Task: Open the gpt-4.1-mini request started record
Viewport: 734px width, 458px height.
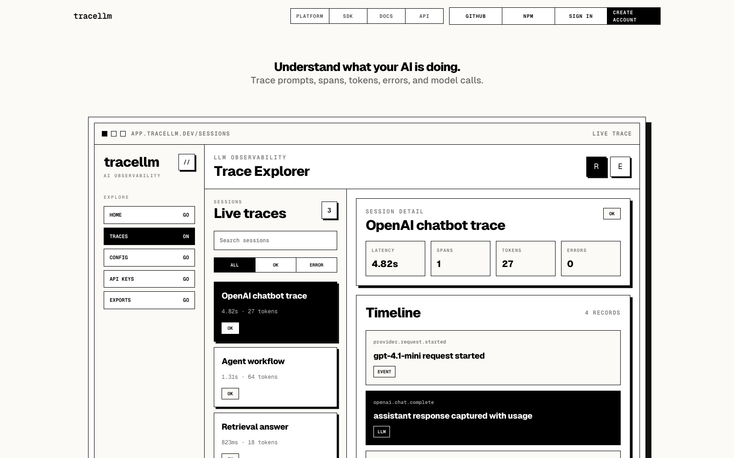Action: (x=493, y=358)
